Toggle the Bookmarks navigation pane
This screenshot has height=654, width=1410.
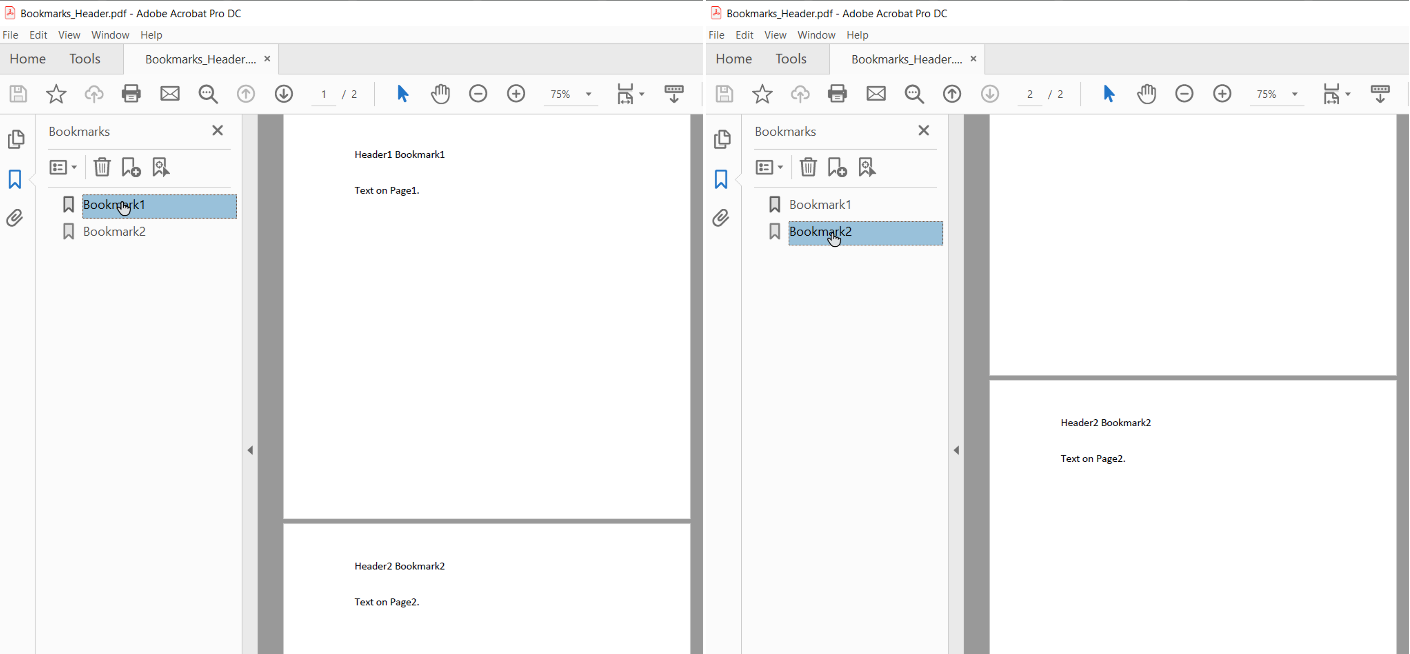point(15,179)
